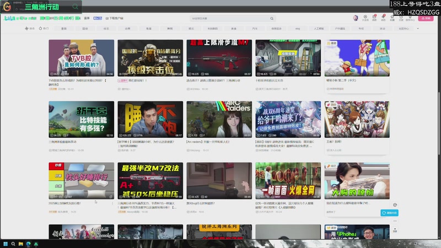Open the ARC Raiders video thumbnail
The height and width of the screenshot is (248, 441).
tap(219, 120)
